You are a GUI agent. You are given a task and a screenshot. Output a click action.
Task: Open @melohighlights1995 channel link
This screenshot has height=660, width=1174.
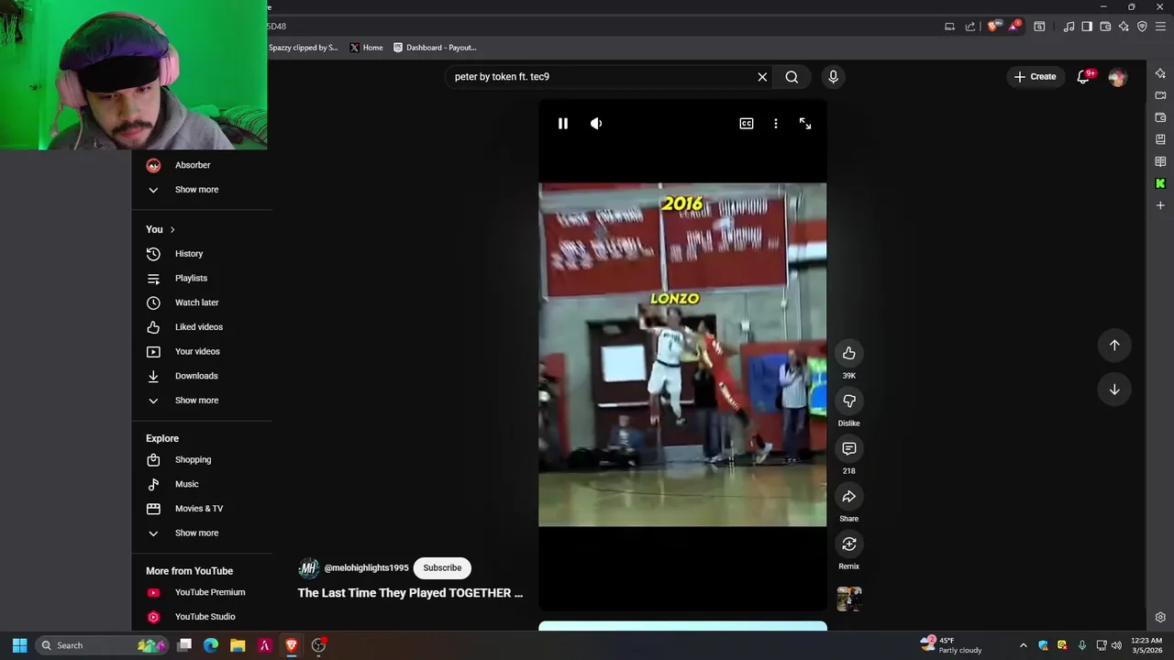tap(366, 568)
